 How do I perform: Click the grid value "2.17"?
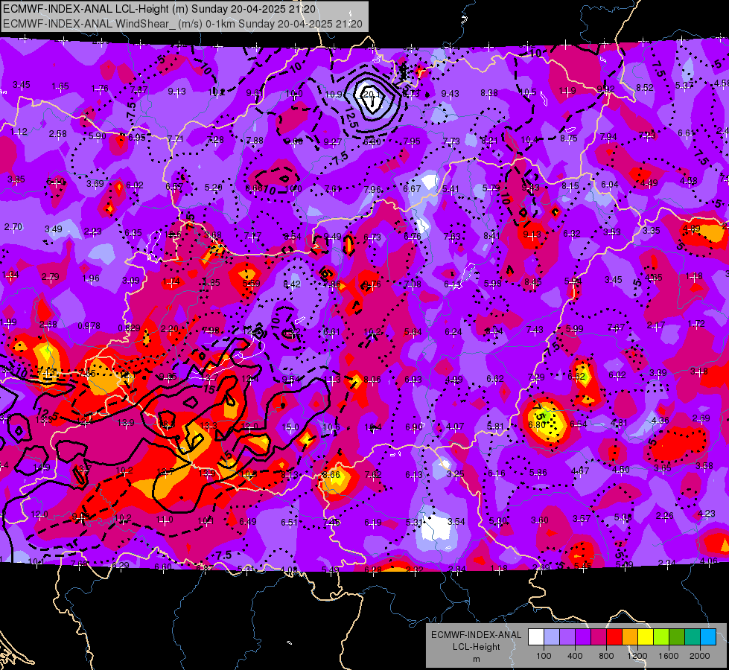[655, 325]
